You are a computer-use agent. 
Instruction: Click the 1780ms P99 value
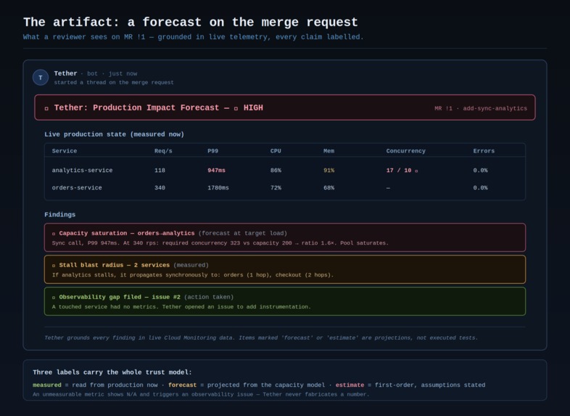point(218,188)
